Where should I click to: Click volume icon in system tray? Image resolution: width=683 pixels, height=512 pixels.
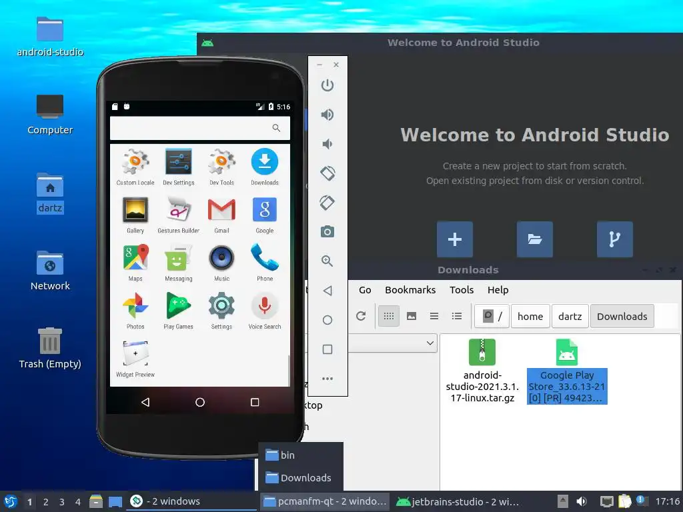(x=582, y=501)
